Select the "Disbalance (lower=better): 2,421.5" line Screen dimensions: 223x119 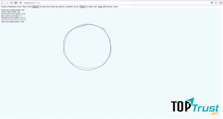13,18
